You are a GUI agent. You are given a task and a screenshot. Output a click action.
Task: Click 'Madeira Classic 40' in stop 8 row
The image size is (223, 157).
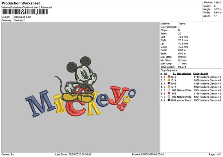coord(211,100)
